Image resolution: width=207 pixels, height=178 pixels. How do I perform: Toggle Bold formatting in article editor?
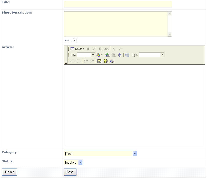click(88, 49)
